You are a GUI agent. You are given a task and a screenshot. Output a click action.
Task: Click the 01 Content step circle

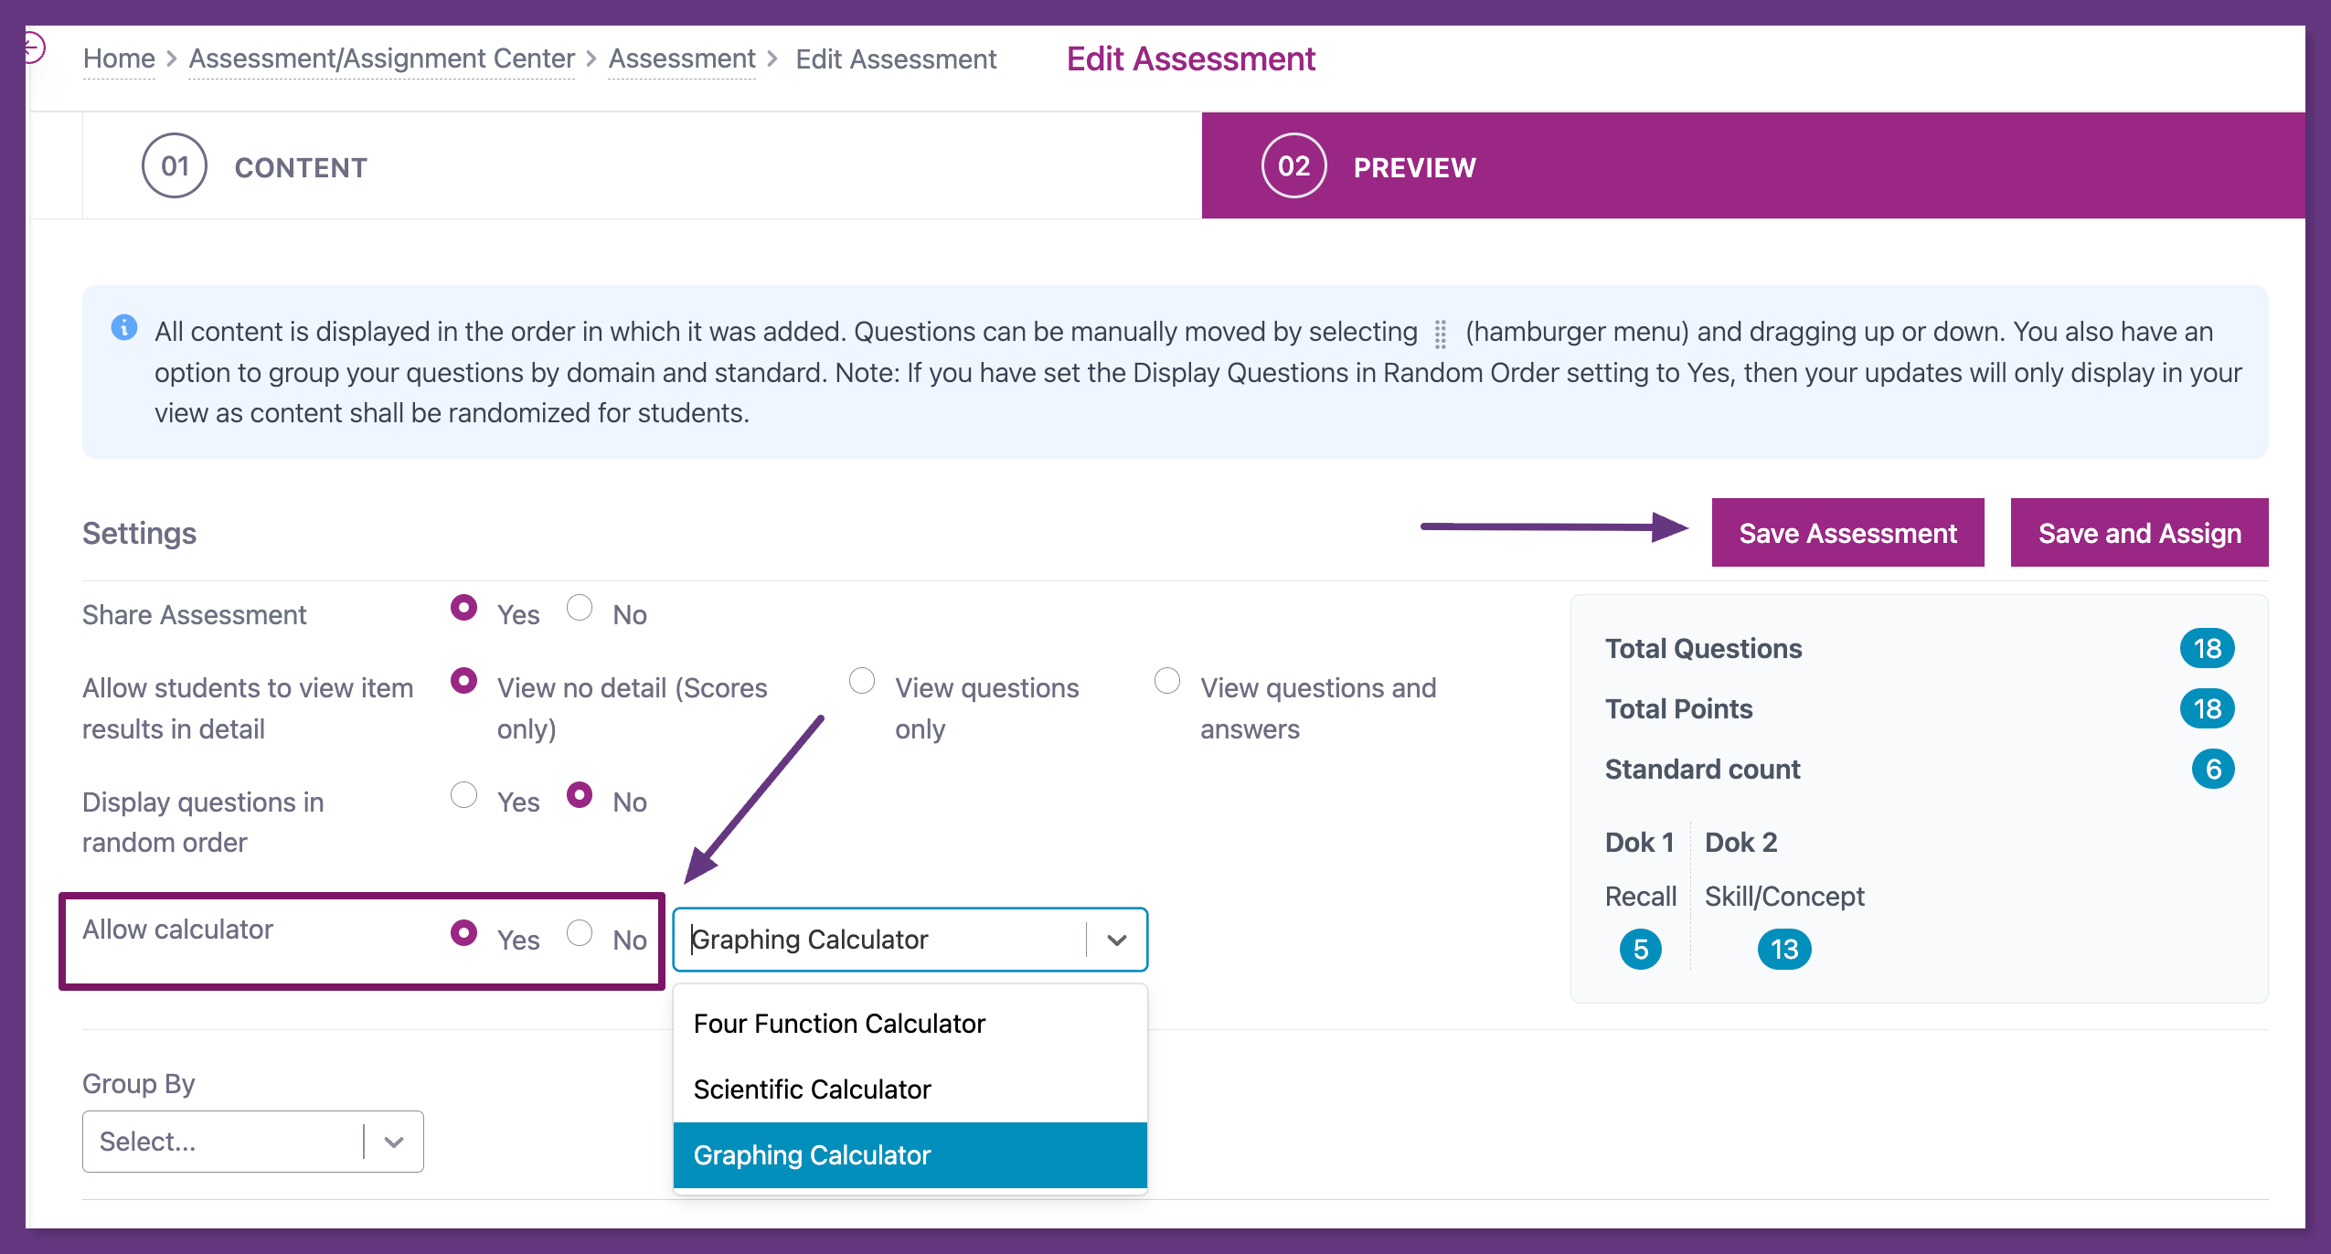[174, 166]
